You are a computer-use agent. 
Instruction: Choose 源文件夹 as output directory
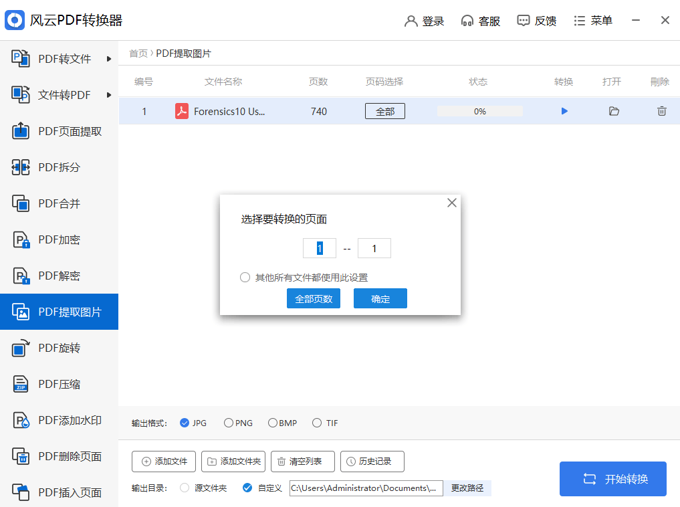[185, 488]
